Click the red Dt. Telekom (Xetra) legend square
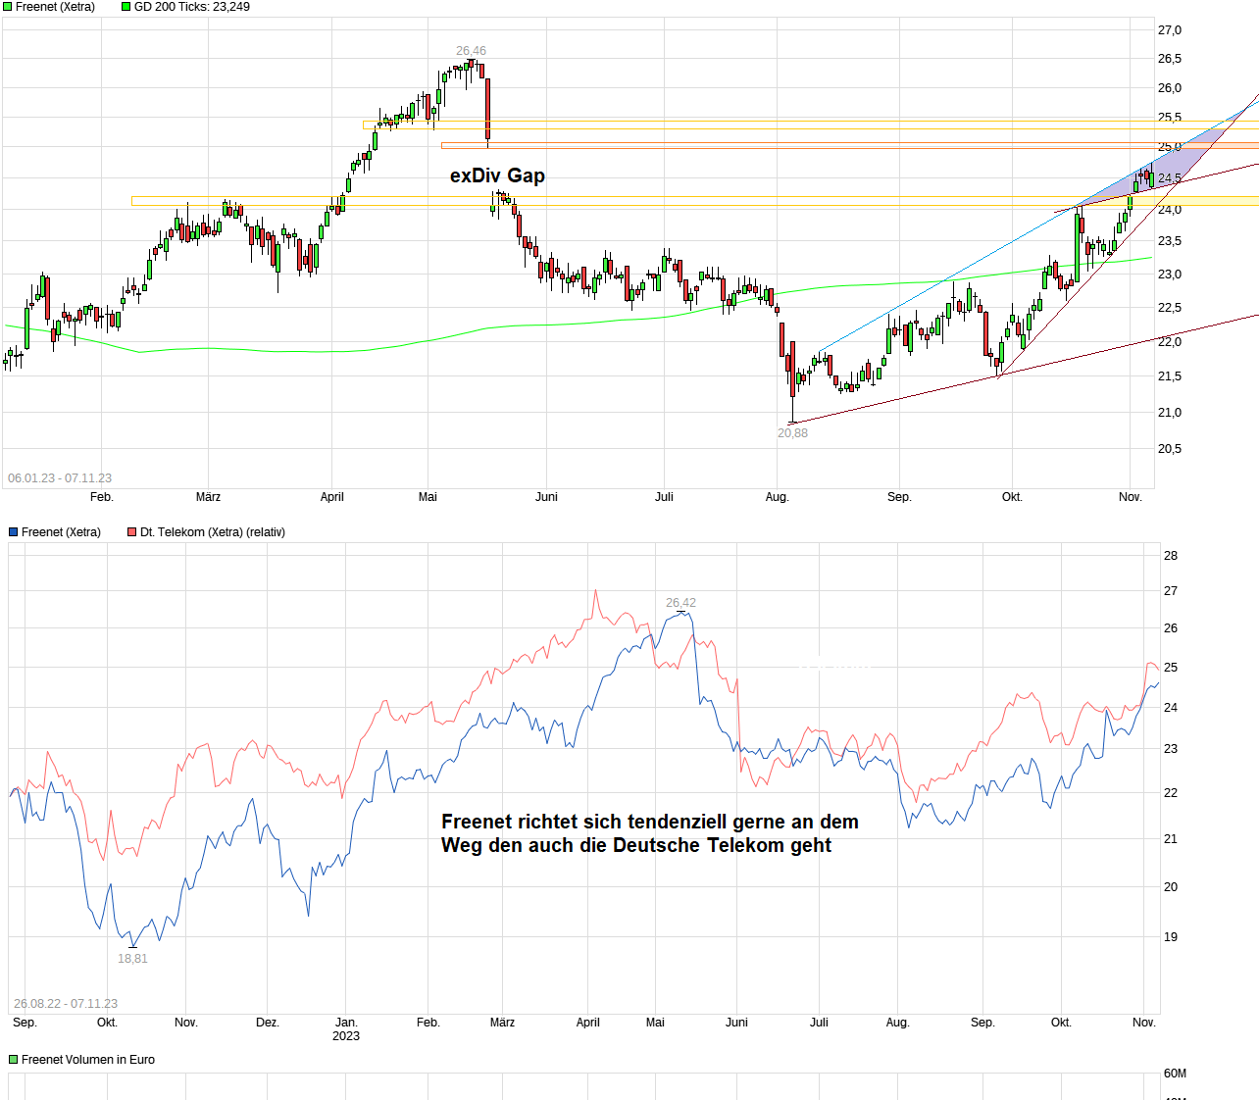Screen dimensions: 1259x1100 tap(129, 531)
